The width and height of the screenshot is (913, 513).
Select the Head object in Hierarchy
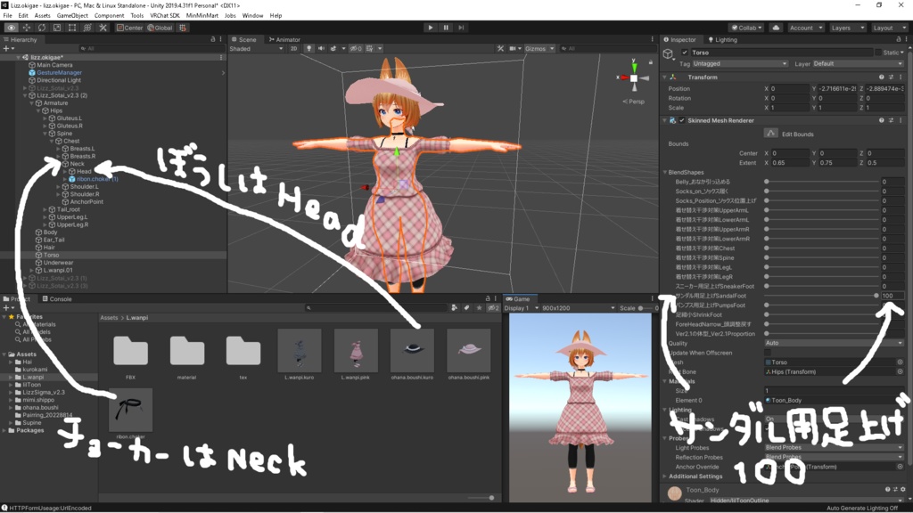pos(85,171)
